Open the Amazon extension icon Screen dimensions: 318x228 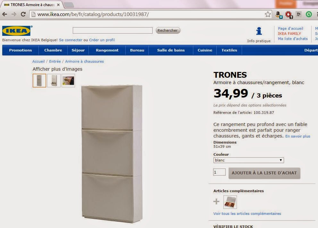pos(279,15)
